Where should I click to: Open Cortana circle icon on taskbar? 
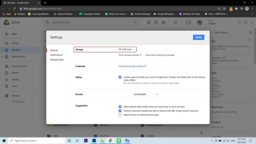pyautogui.click(x=69, y=140)
